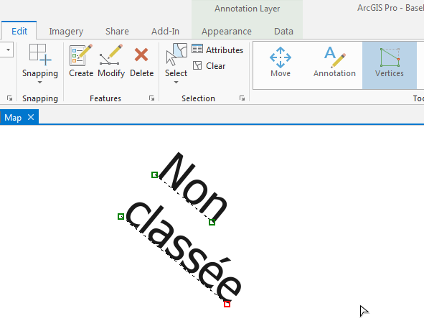Choose the Annotation edit tool
The image size is (424, 321).
[334, 62]
